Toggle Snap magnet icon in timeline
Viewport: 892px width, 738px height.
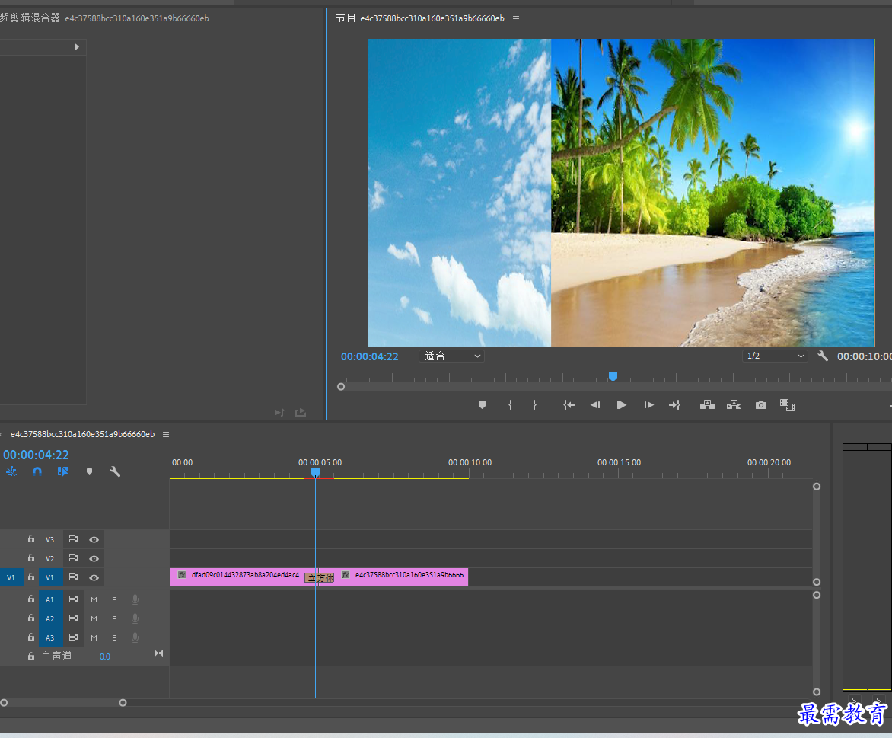click(x=37, y=471)
